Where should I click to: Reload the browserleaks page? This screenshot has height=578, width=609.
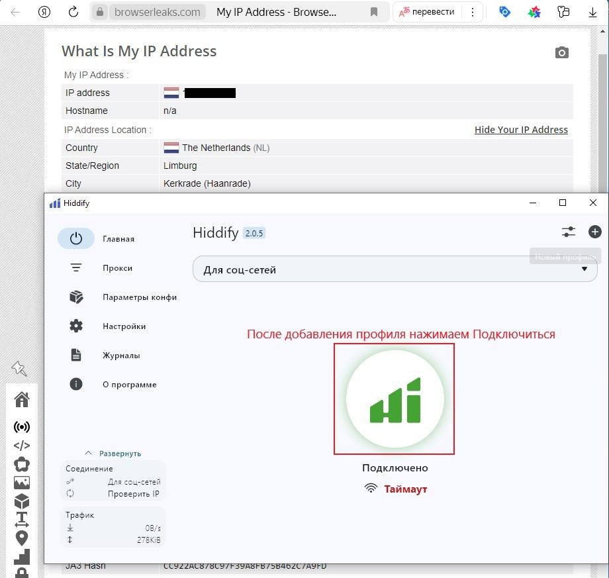(x=73, y=13)
